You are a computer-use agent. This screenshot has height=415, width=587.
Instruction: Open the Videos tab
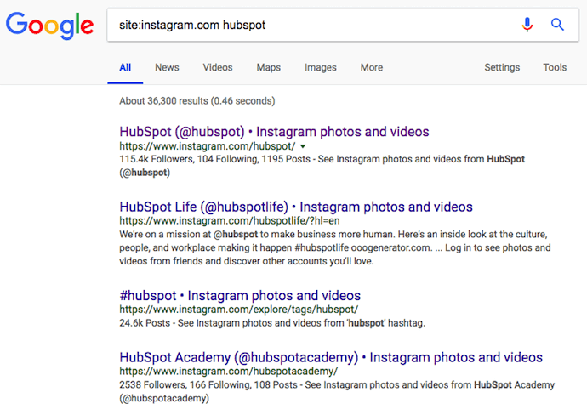click(x=218, y=67)
